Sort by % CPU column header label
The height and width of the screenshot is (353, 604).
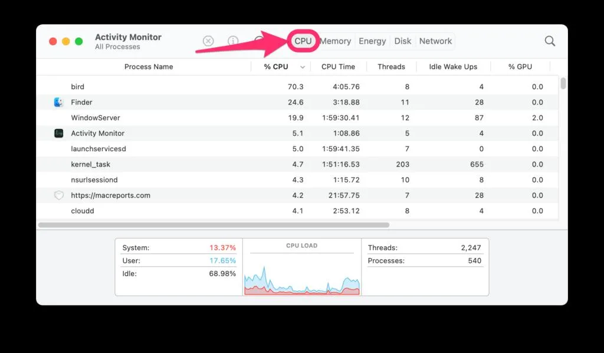click(x=276, y=67)
